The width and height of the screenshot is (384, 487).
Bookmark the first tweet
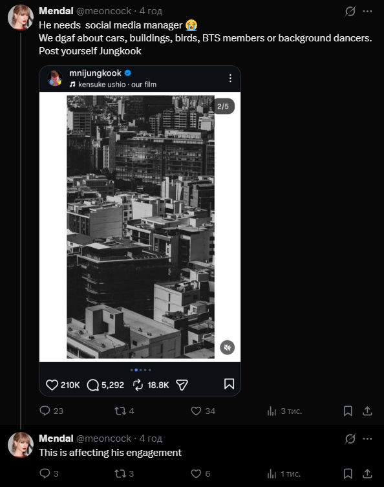click(348, 411)
